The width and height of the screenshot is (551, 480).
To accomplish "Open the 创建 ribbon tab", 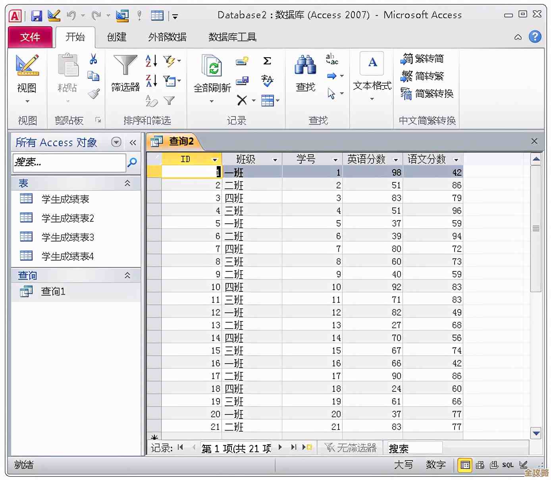I will click(x=117, y=37).
